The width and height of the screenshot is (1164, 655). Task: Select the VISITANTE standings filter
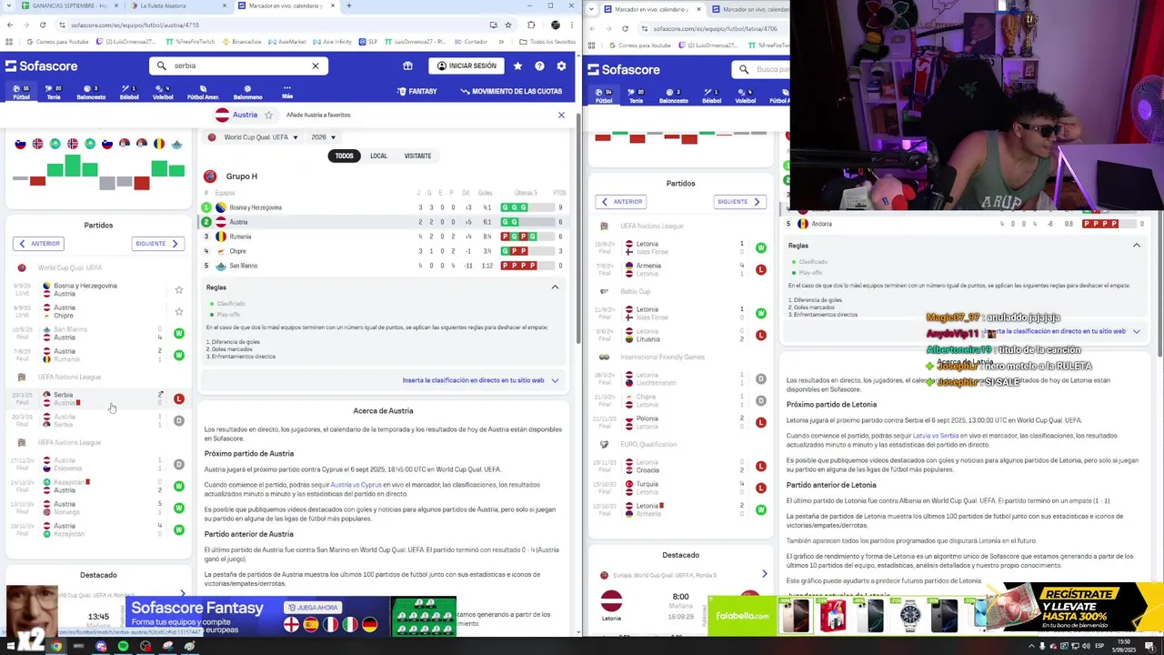tap(417, 156)
